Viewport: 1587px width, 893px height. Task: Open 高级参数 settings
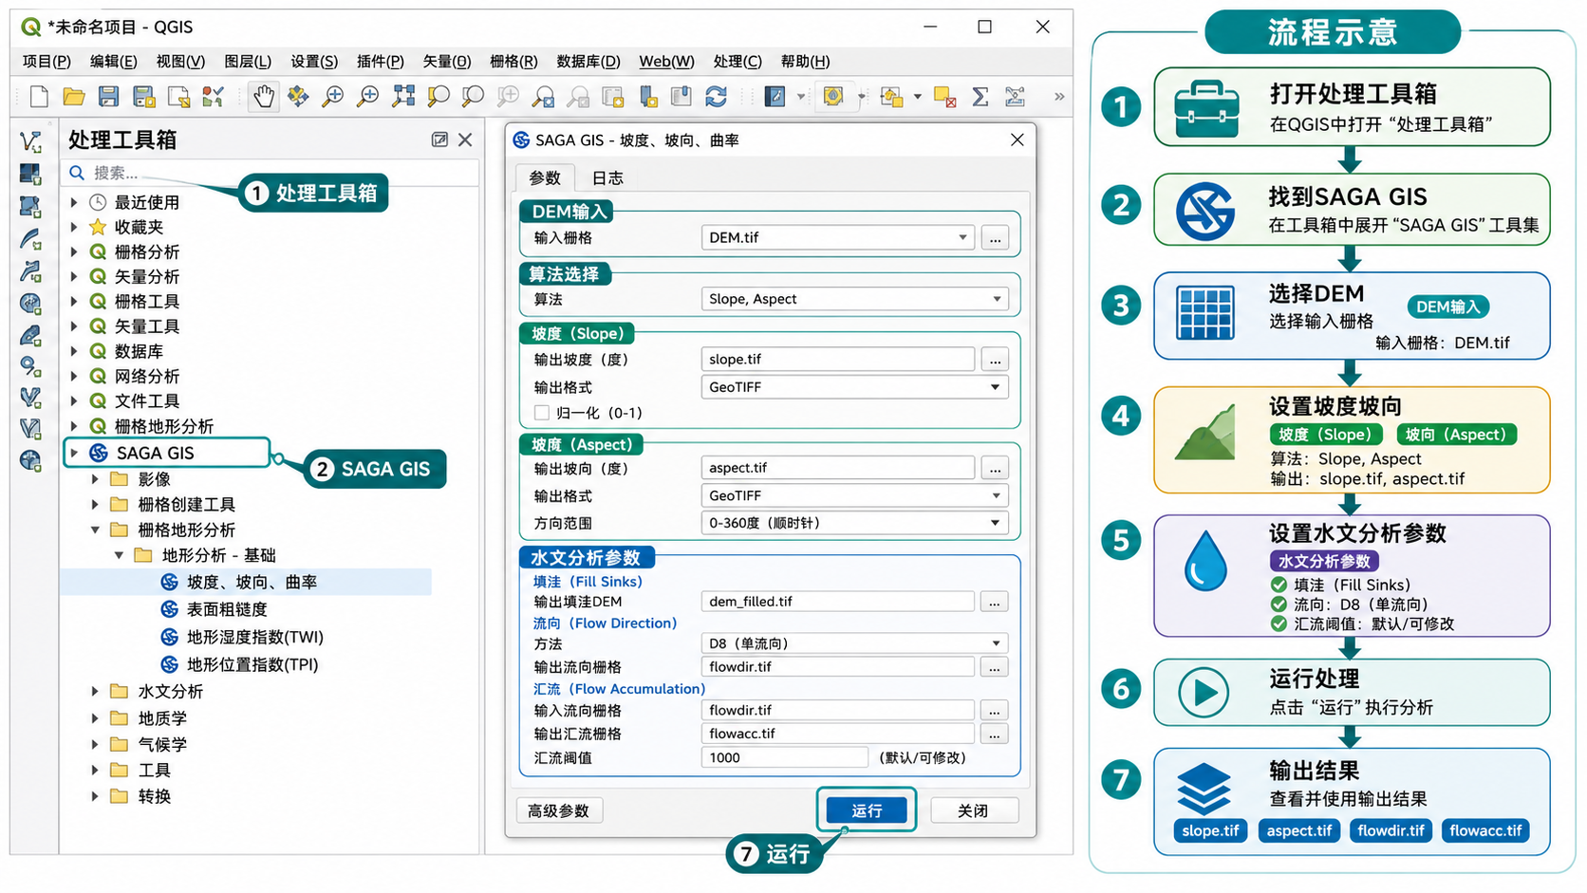point(559,810)
